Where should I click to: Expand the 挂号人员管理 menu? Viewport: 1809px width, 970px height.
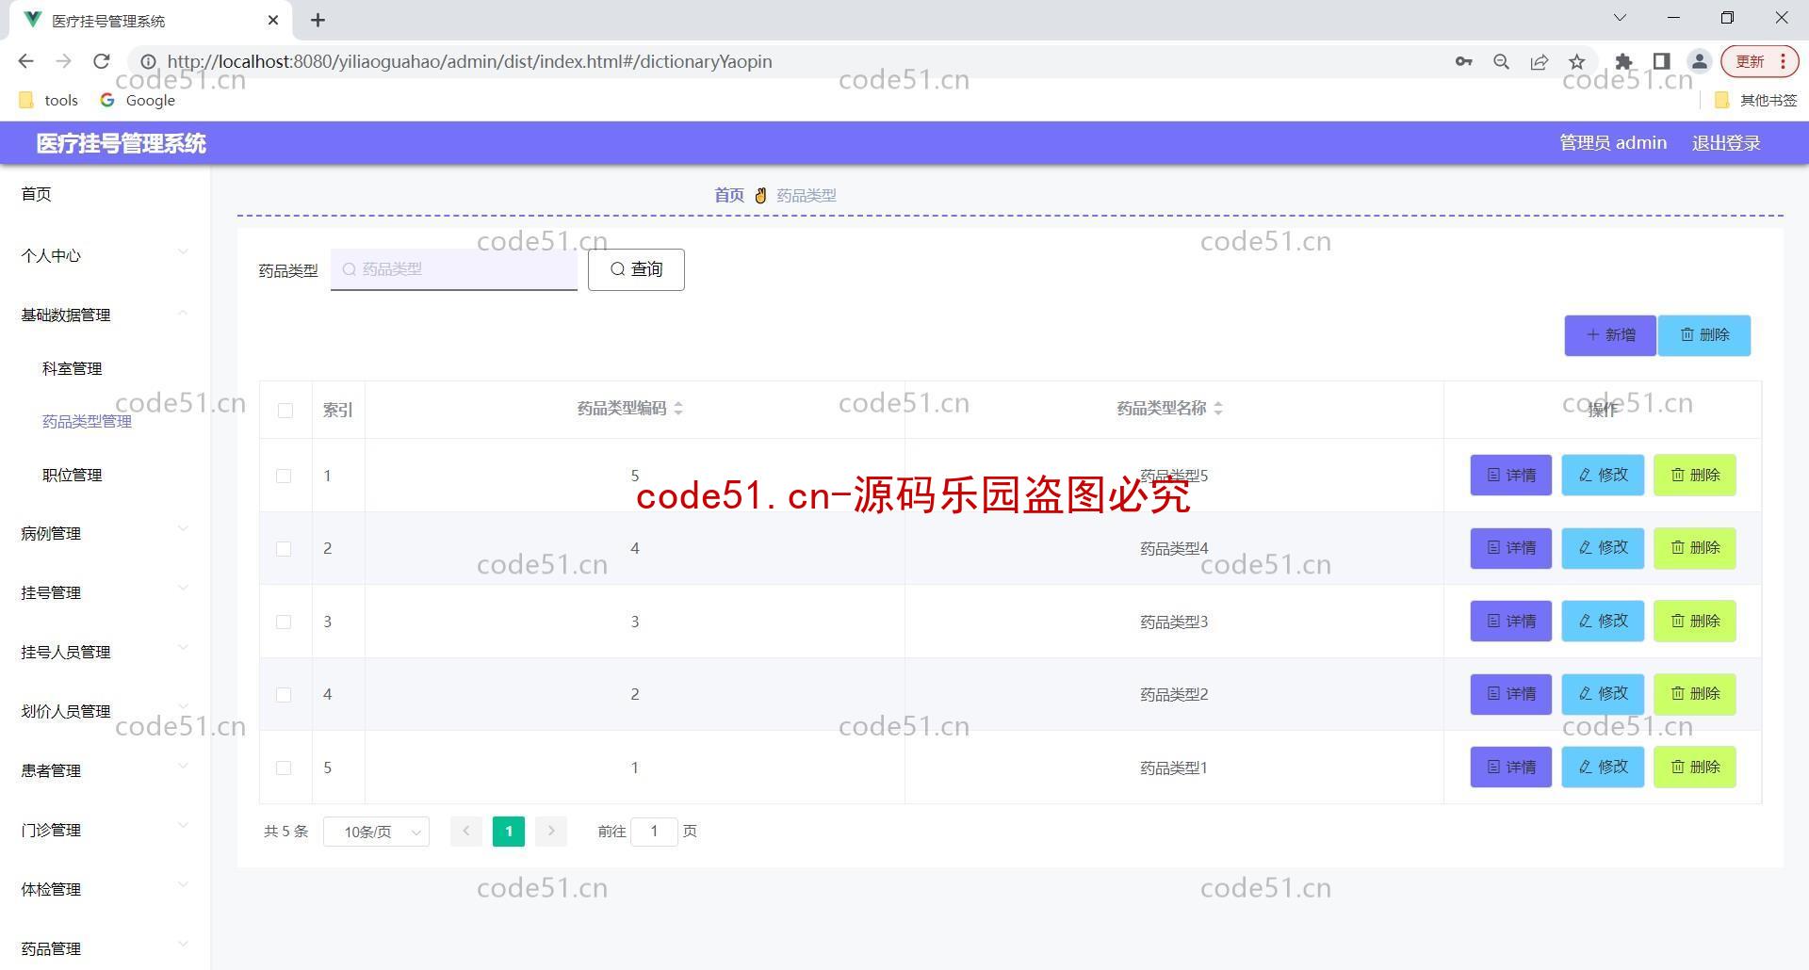[105, 652]
